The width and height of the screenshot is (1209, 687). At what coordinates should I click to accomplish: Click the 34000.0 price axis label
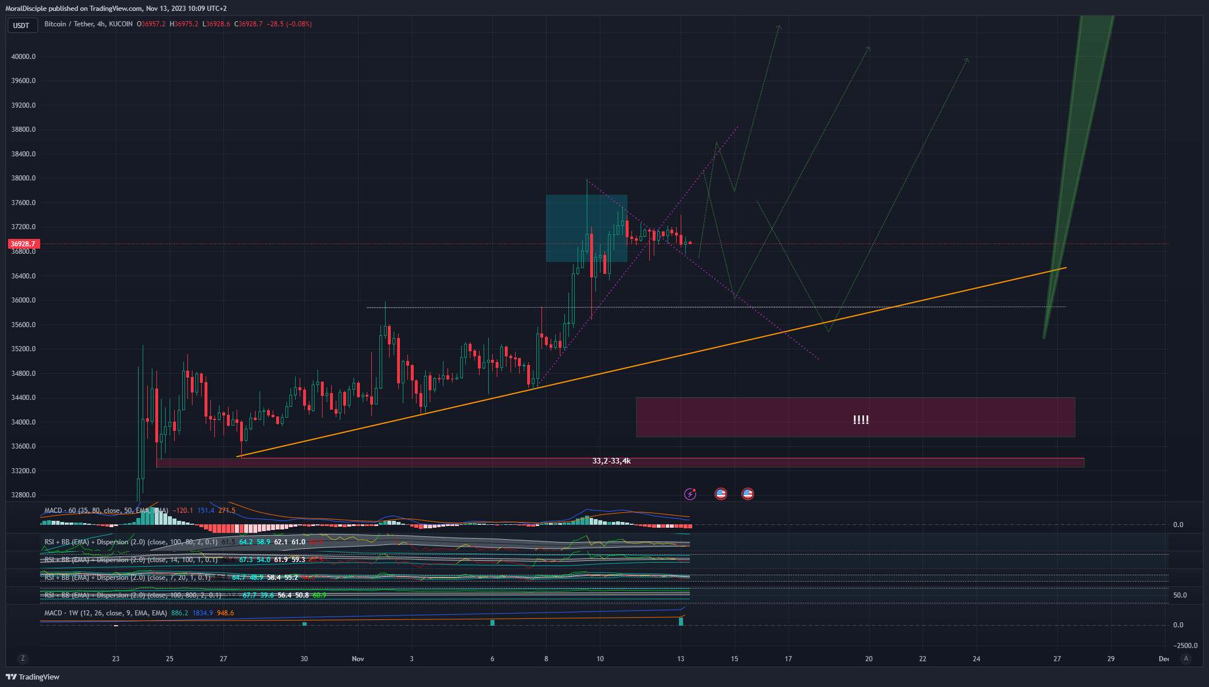pos(23,422)
